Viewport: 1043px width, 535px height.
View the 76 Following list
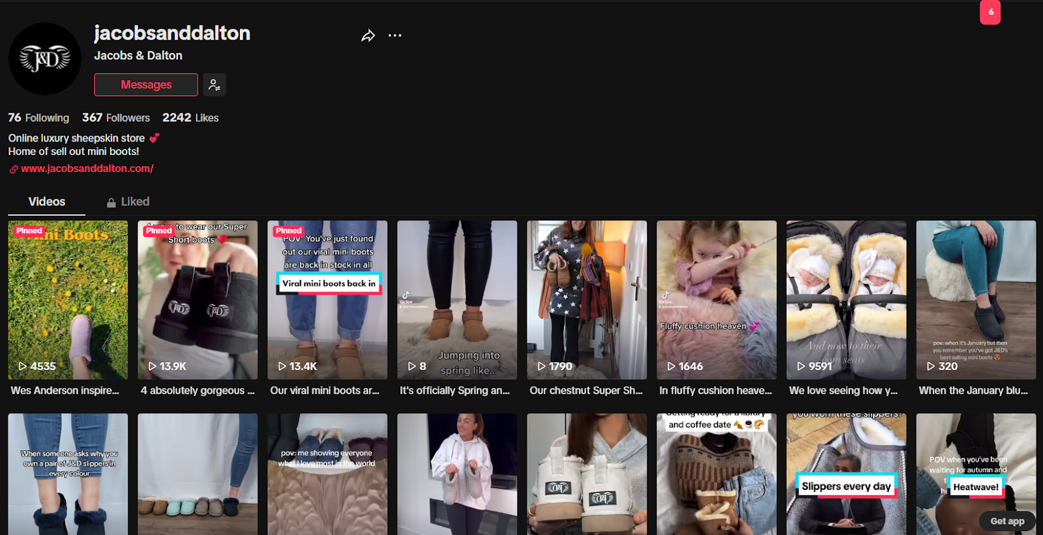(x=38, y=118)
